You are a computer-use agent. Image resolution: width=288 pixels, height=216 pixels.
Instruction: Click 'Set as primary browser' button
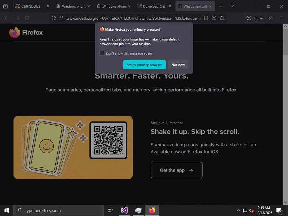144,65
